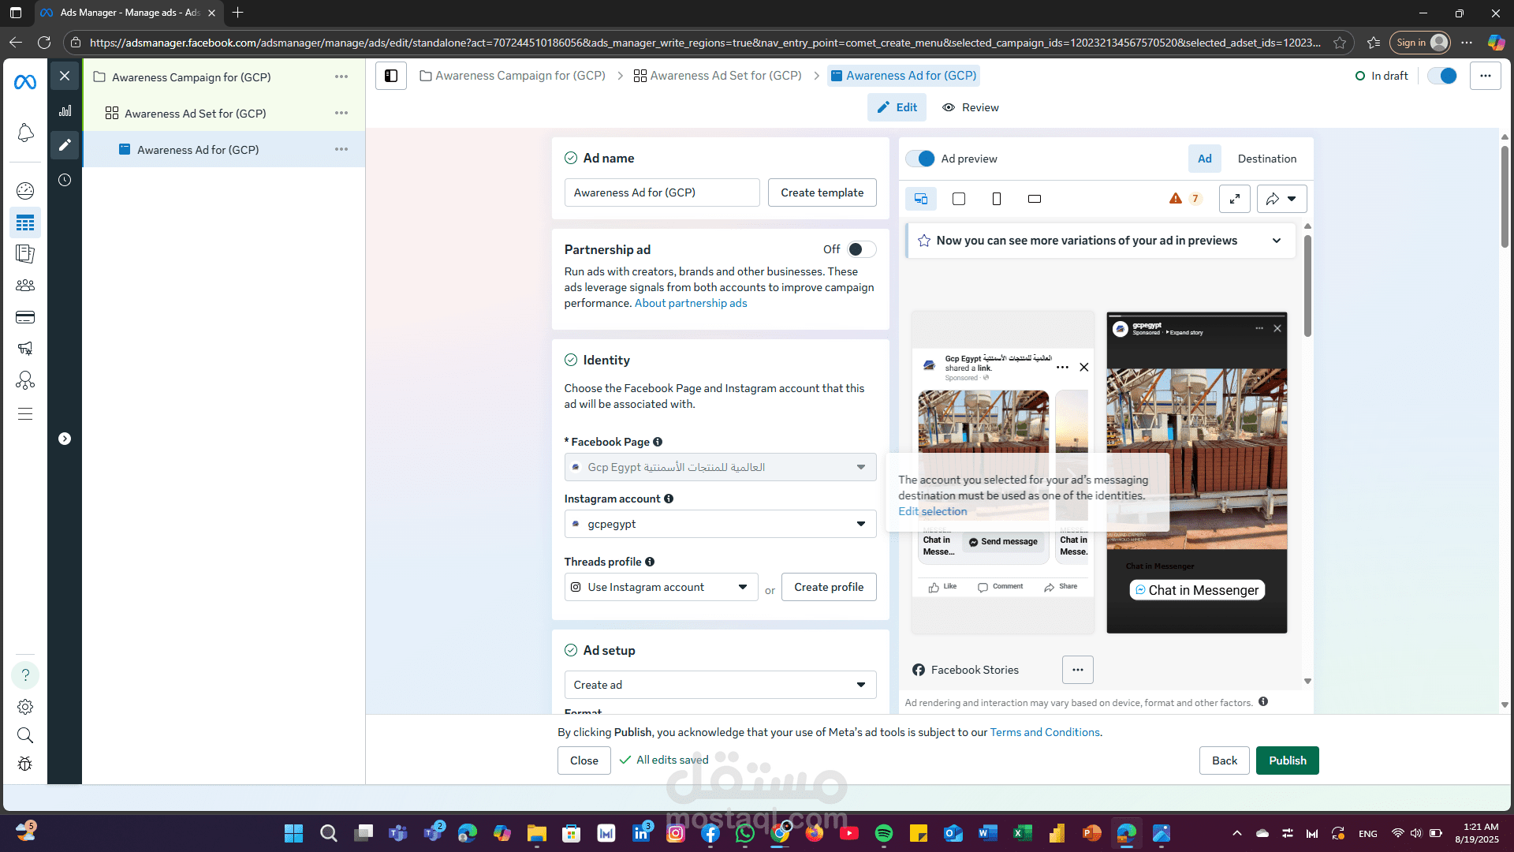The image size is (1514, 852).
Task: Open Spotify from the taskbar
Action: click(x=884, y=833)
